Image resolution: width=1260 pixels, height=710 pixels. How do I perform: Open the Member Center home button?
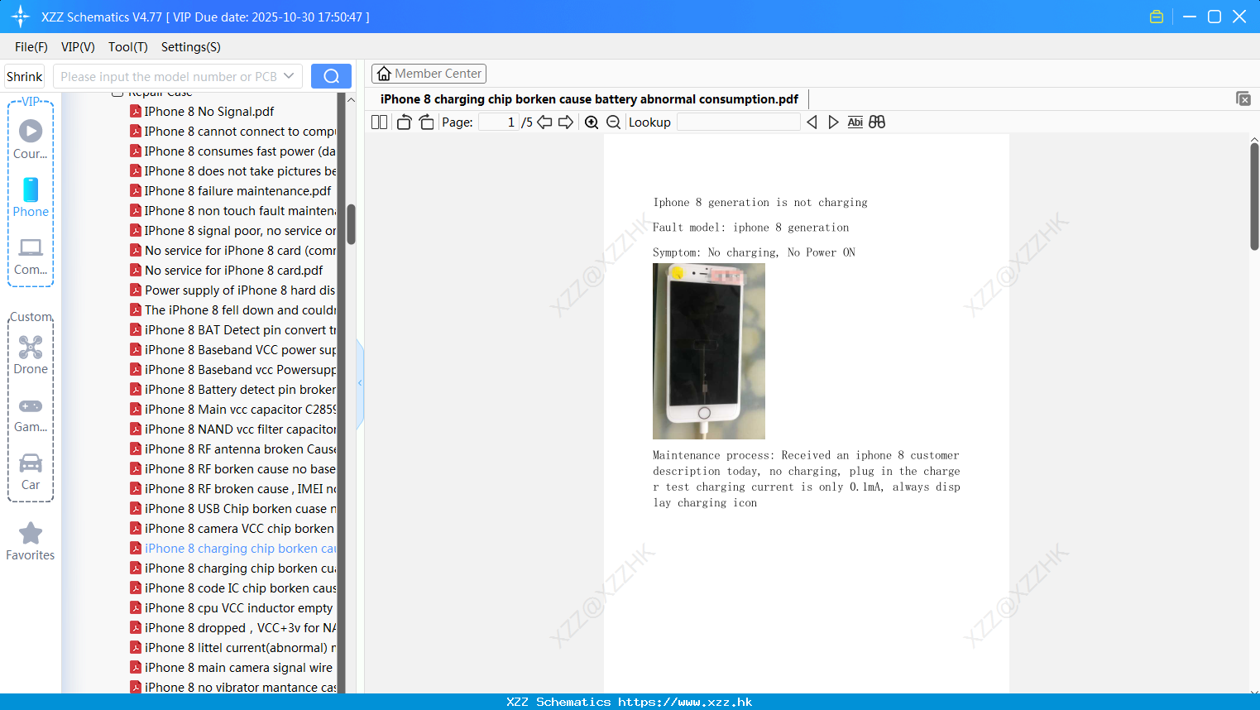[x=429, y=74]
